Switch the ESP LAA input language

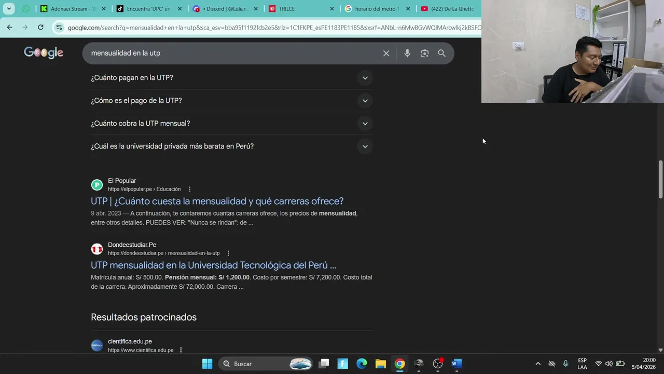click(582, 364)
